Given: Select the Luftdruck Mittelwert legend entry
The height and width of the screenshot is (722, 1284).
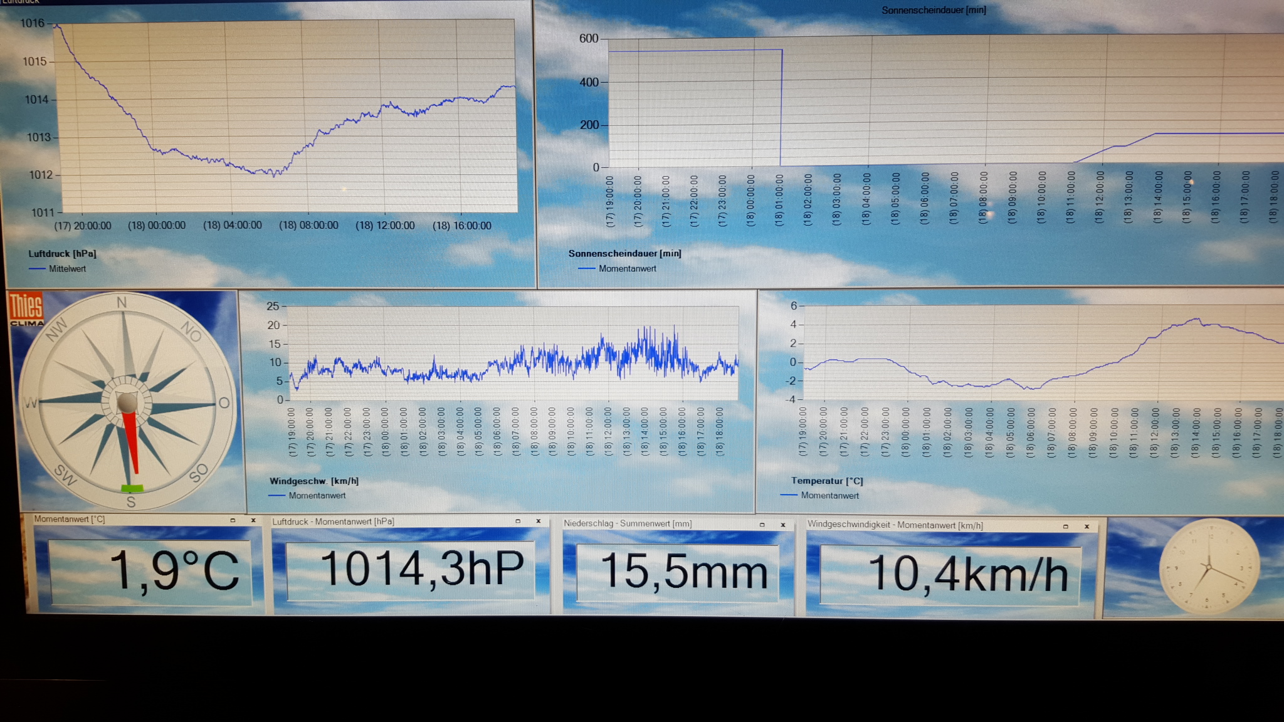Looking at the screenshot, I should coord(67,269).
